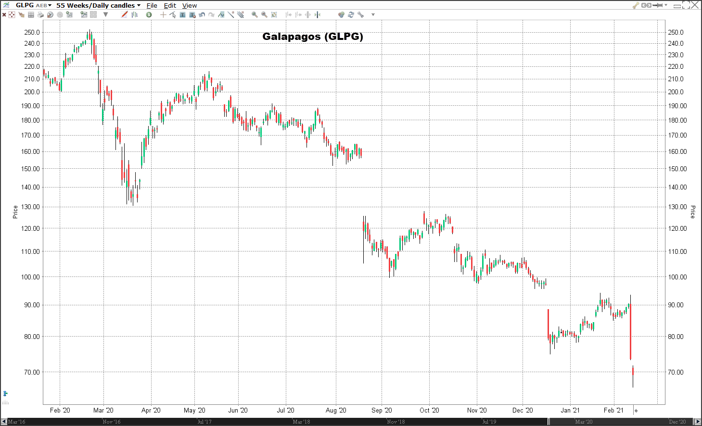
Task: Open the File menu
Action: click(x=152, y=5)
